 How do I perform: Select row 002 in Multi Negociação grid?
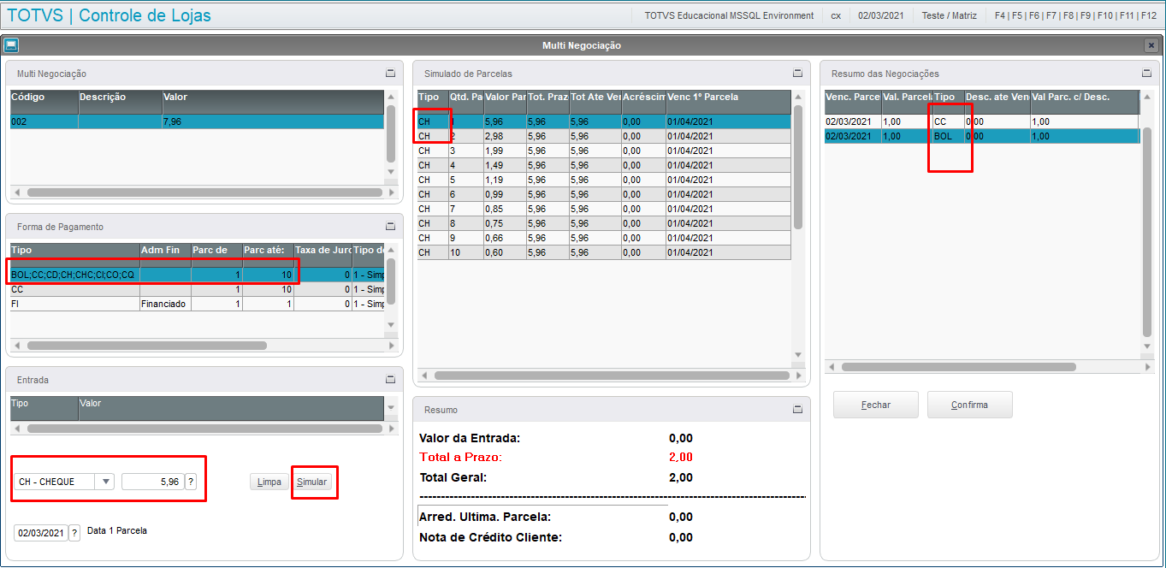point(197,121)
